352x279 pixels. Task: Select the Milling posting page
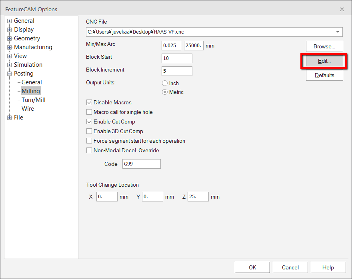tap(30, 91)
